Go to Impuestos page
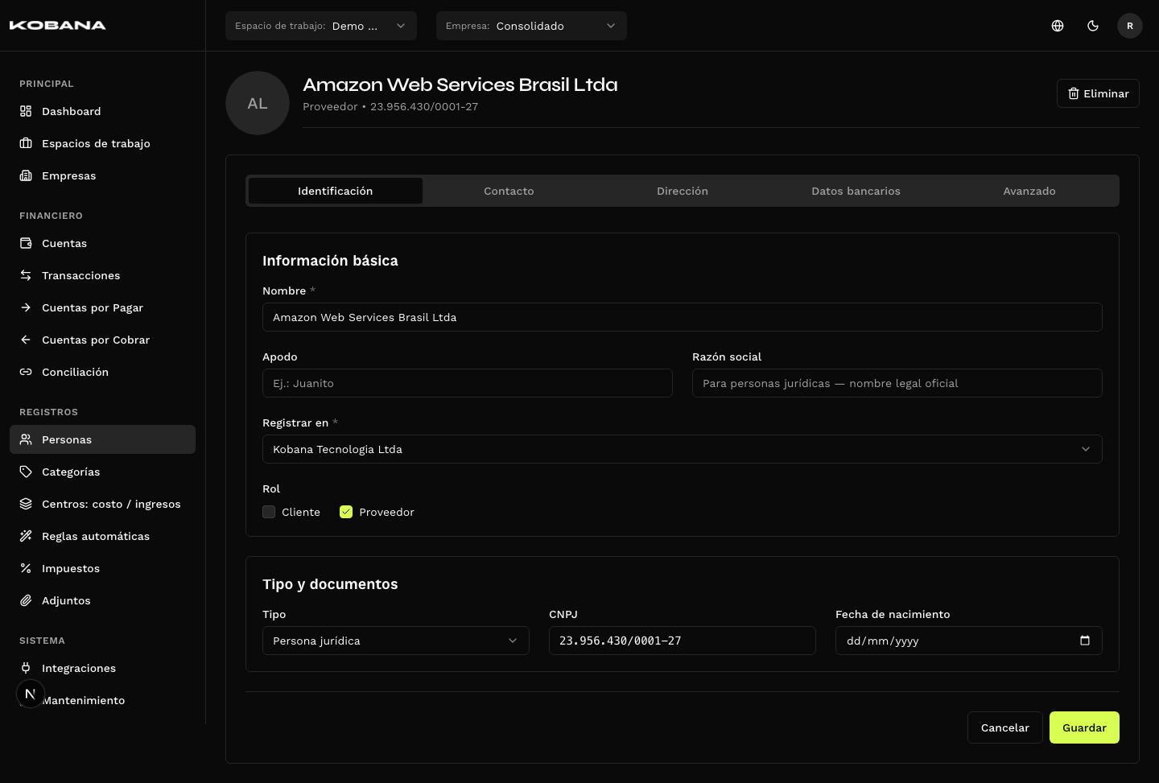Image resolution: width=1159 pixels, height=783 pixels. click(x=102, y=568)
